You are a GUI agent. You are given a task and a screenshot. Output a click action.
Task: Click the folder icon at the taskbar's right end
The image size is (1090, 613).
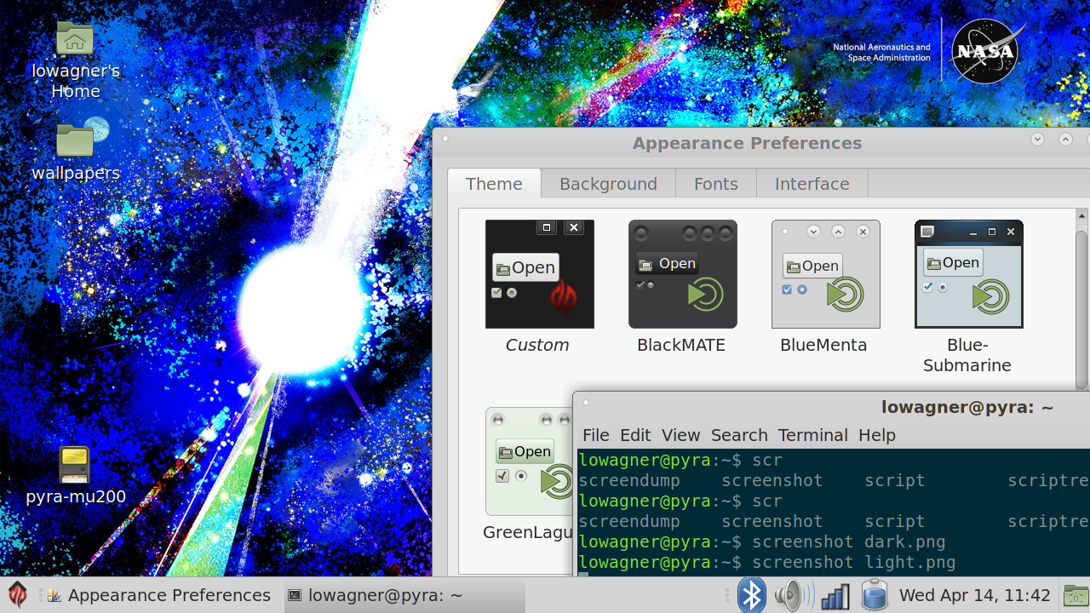click(1076, 595)
